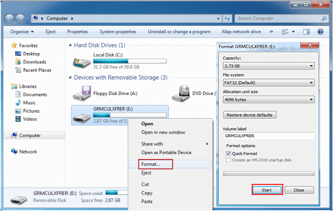Click Restore device defaults button
The height and width of the screenshot is (211, 333).
click(249, 115)
